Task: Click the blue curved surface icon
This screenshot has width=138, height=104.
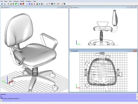Action: [x=27, y=4]
